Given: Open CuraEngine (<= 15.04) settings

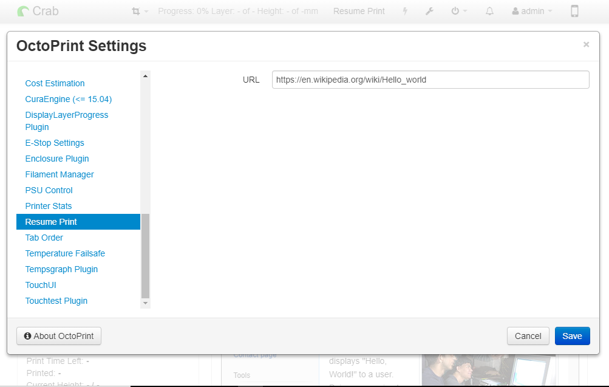Looking at the screenshot, I should point(69,100).
